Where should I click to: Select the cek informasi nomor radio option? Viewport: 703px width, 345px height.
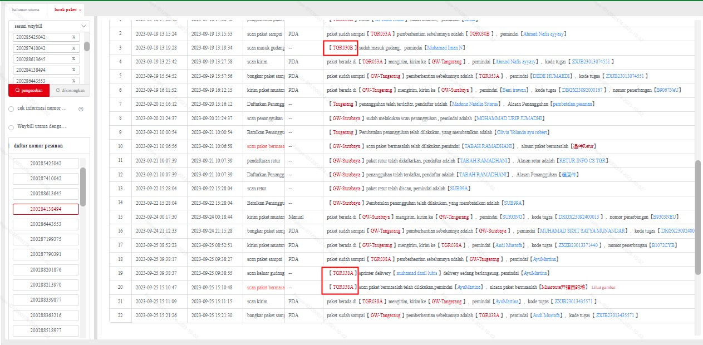click(11, 109)
